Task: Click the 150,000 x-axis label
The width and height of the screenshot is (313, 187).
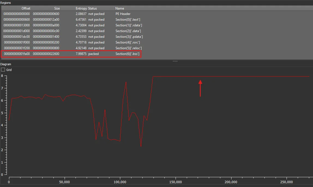Action: (x=176, y=182)
